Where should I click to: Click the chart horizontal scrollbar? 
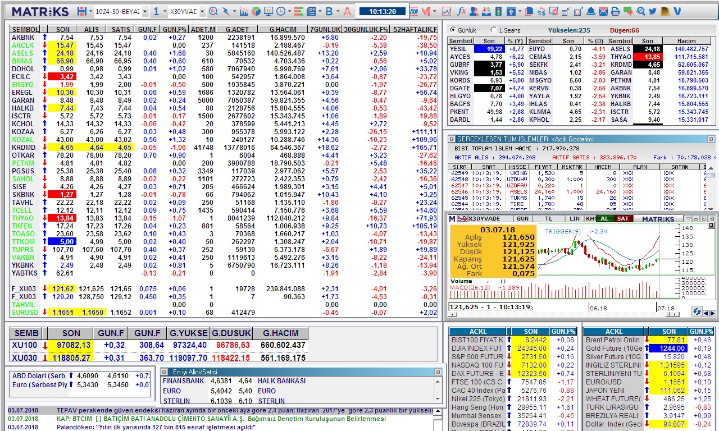point(565,314)
